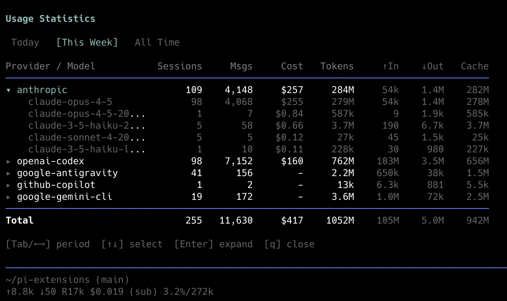Click the Cache column header
The width and height of the screenshot is (507, 301).
pos(475,66)
